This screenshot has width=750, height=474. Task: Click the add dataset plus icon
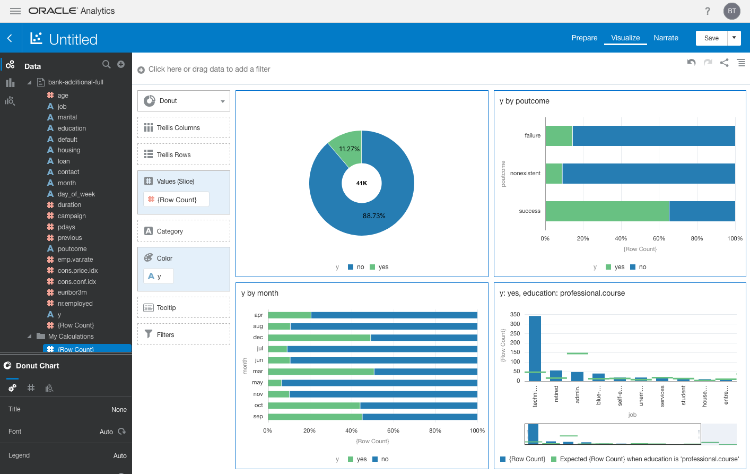[x=121, y=63]
